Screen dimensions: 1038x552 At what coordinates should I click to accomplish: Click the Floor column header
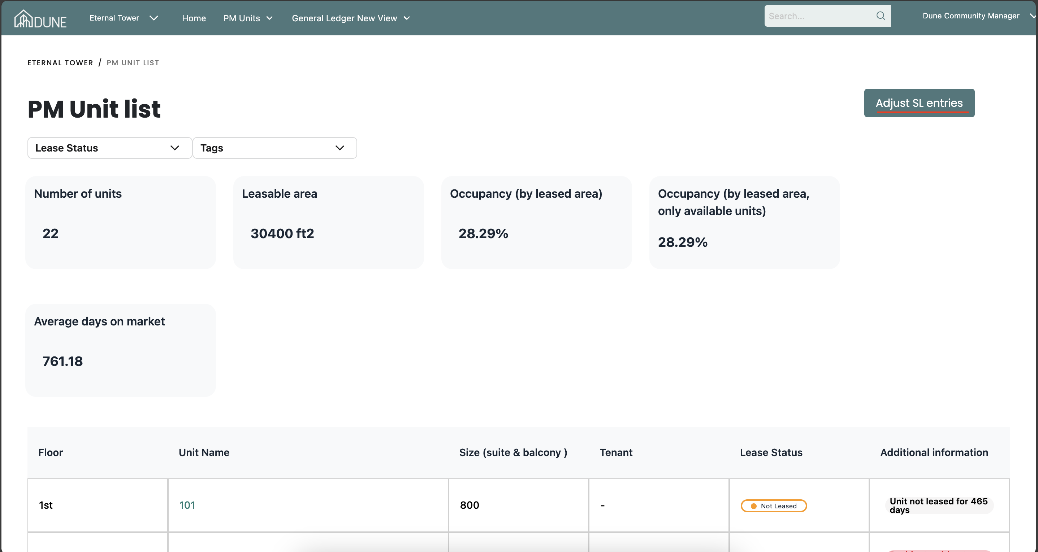50,452
